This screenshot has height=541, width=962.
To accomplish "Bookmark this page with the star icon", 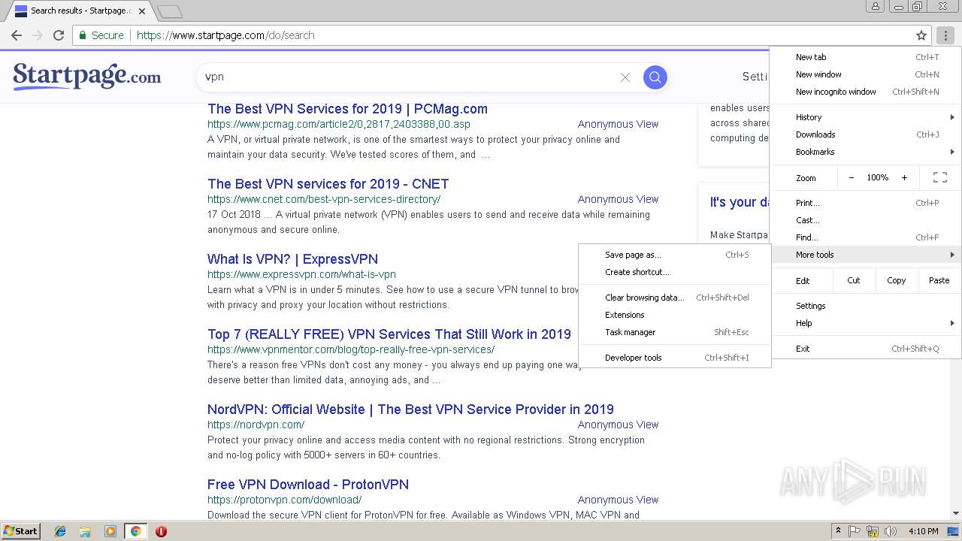I will [x=921, y=35].
